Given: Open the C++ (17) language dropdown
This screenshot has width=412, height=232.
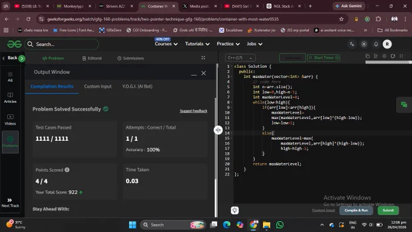Looking at the screenshot, I should click(240, 58).
